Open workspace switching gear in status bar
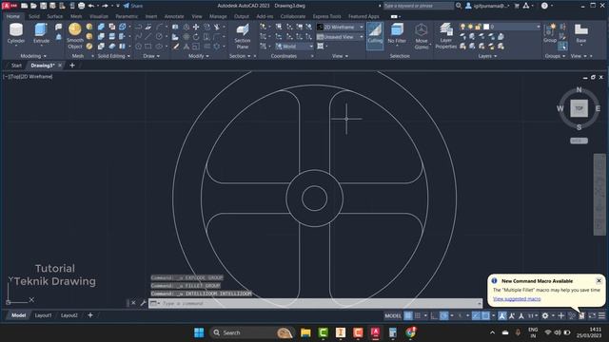 tap(545, 315)
